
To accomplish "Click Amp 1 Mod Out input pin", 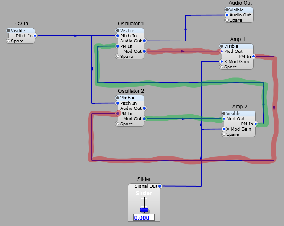I will (222, 51).
